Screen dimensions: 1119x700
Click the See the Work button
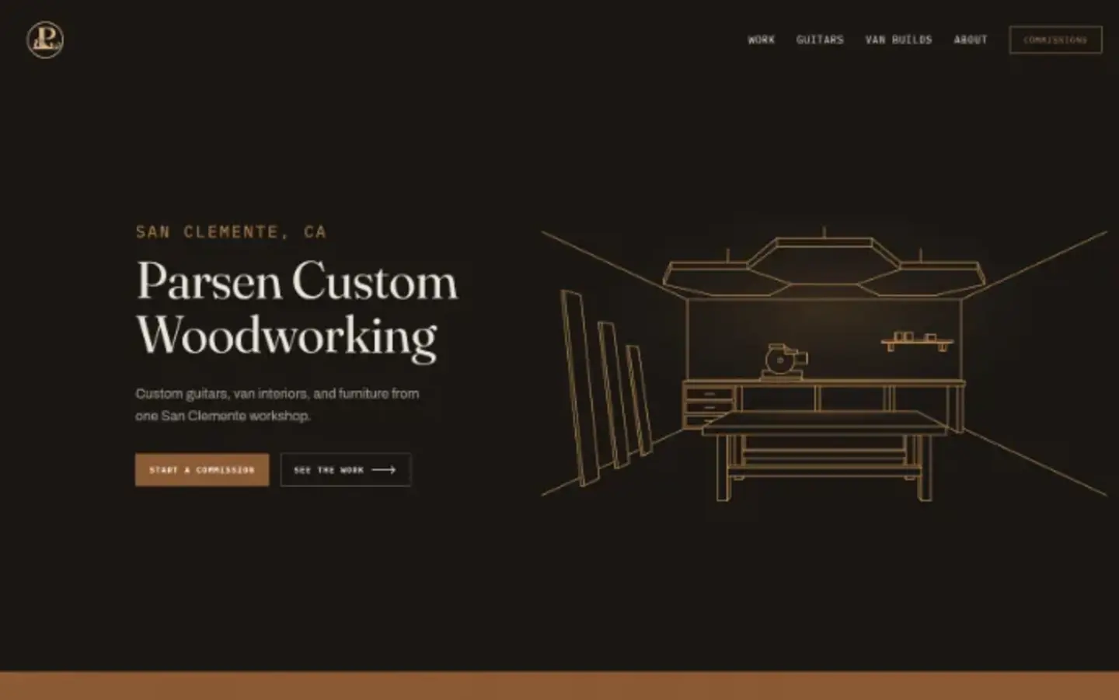345,470
